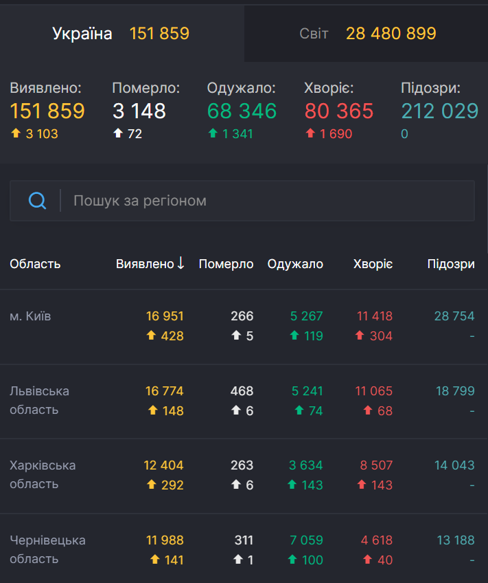Sort table by Одужало column
This screenshot has width=488, height=583.
295,264
